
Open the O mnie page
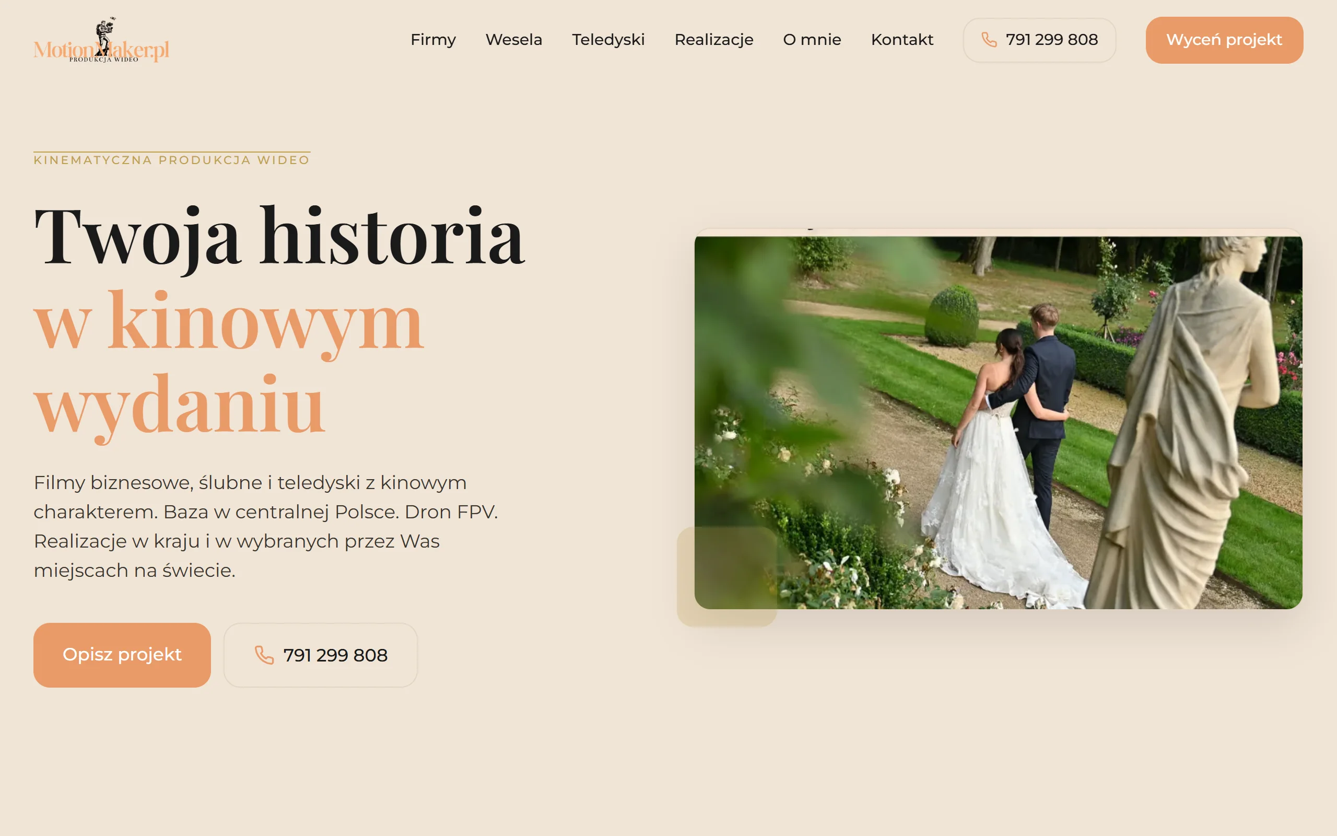click(812, 40)
